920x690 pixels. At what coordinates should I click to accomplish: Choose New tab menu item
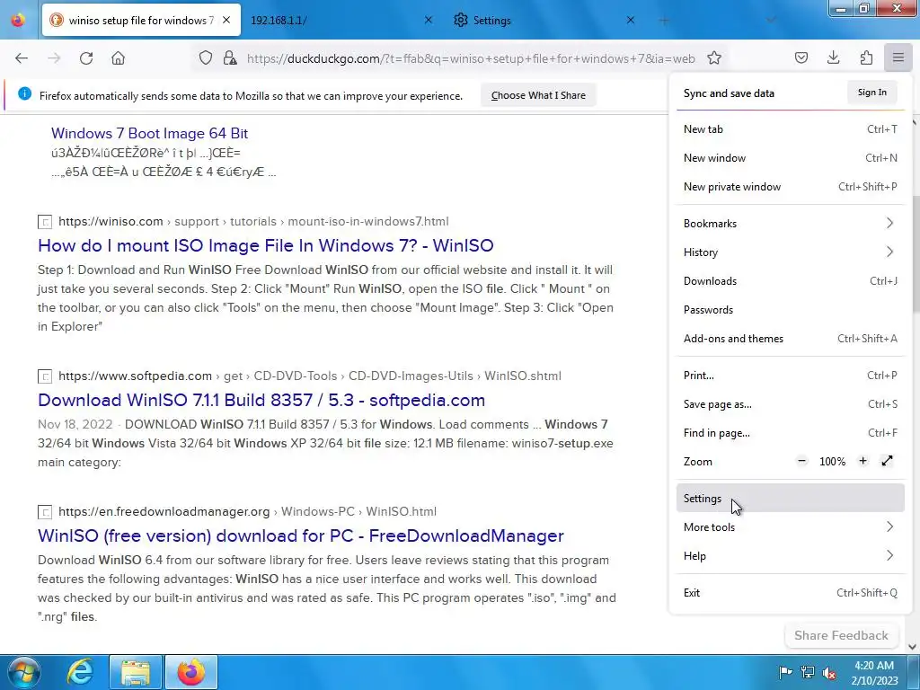point(790,129)
